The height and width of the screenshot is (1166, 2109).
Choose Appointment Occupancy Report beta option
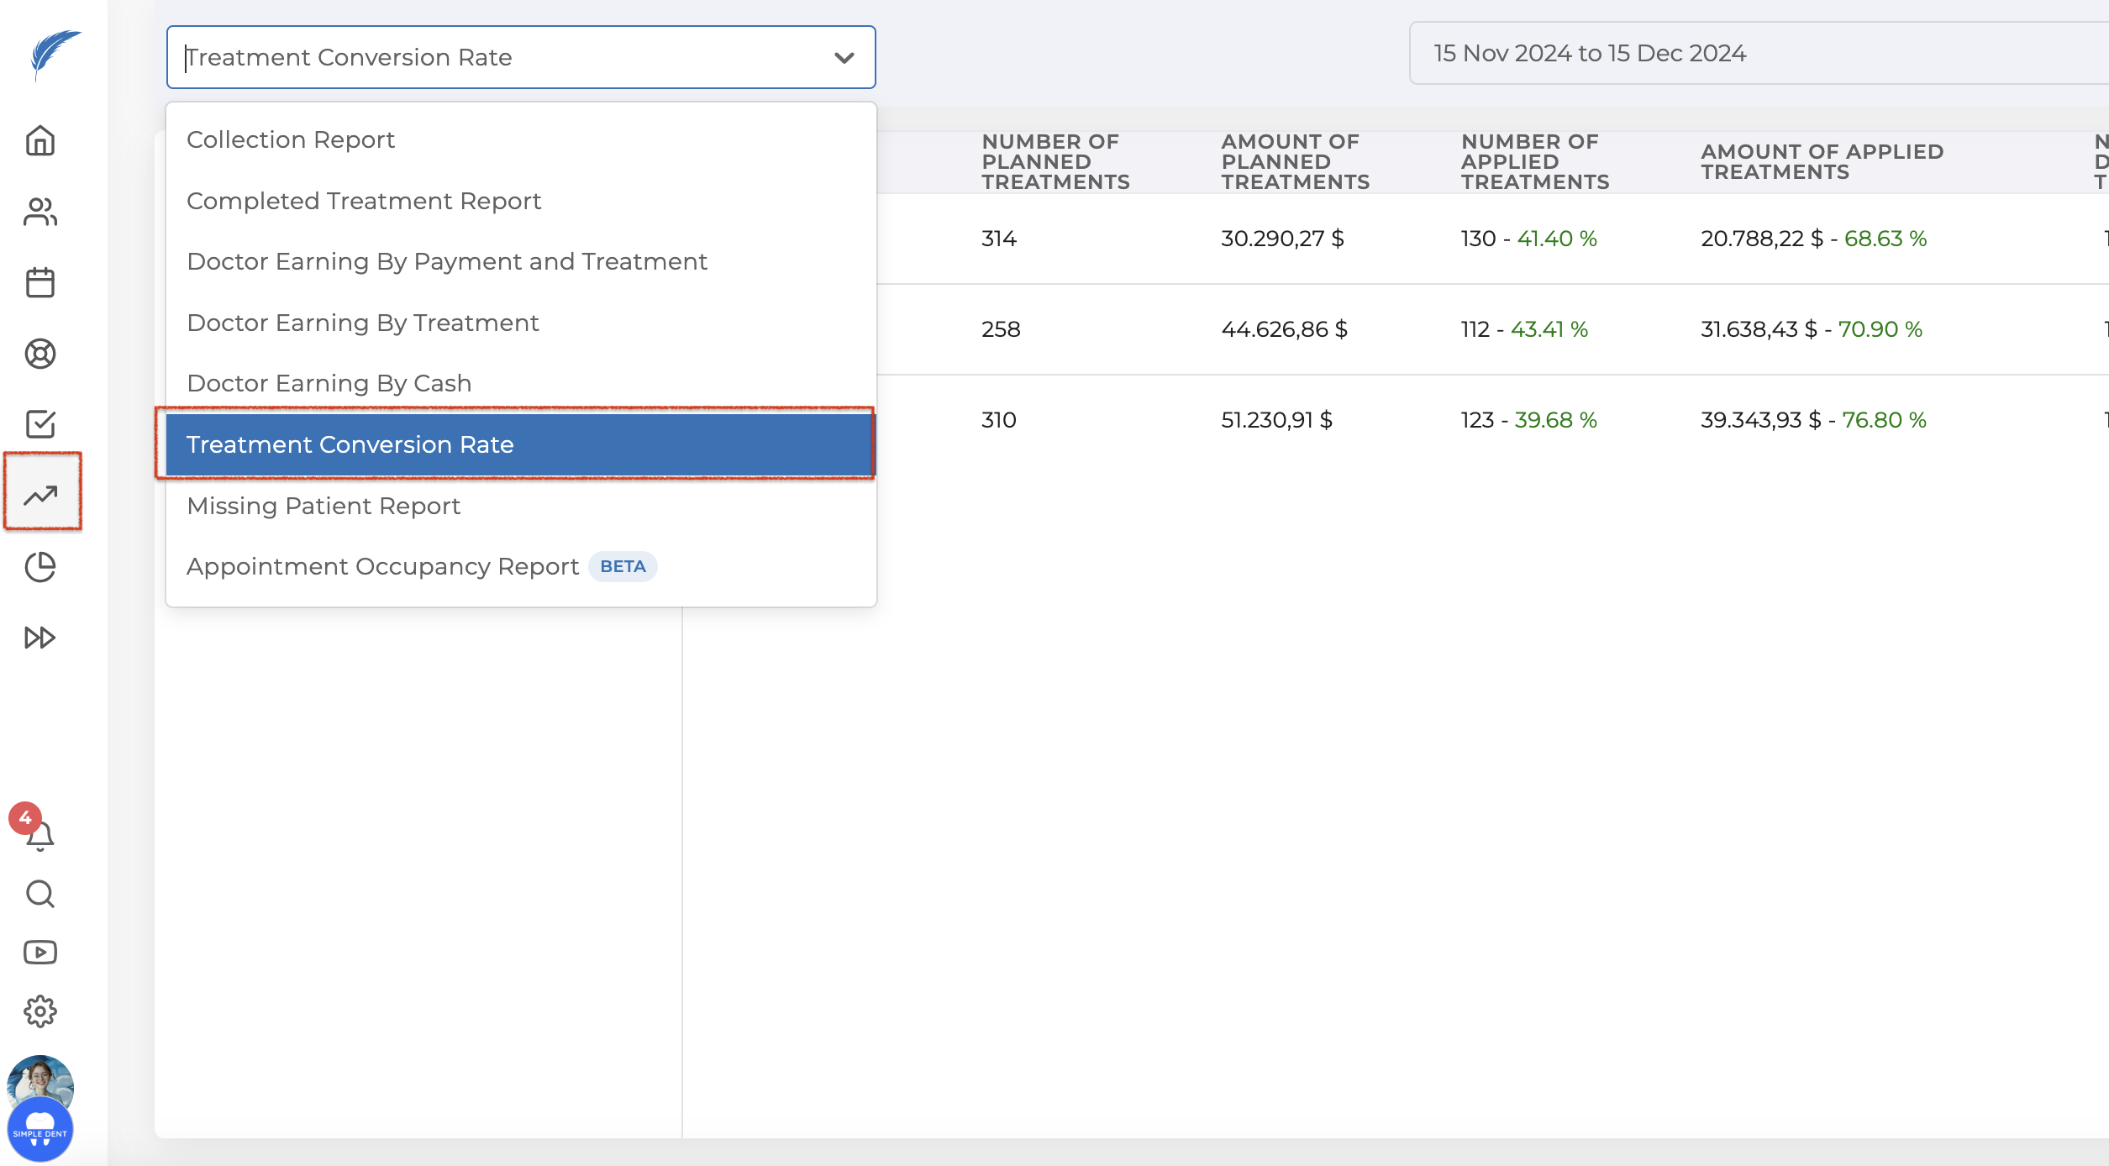point(383,567)
